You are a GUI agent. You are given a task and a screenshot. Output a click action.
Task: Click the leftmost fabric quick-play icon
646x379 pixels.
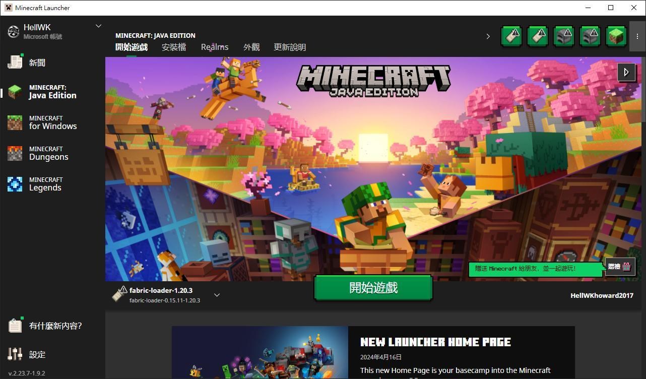pyautogui.click(x=511, y=36)
